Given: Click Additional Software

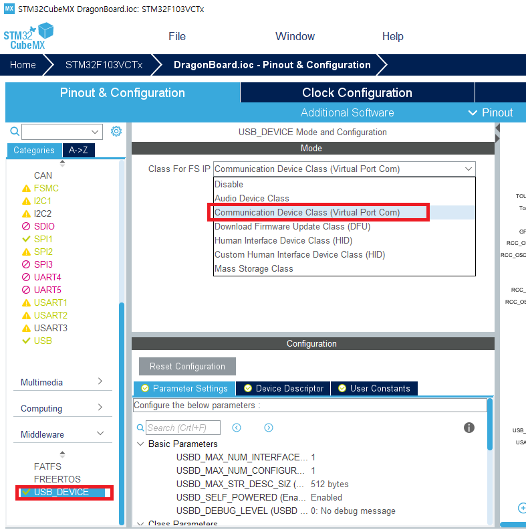Looking at the screenshot, I should [x=348, y=112].
